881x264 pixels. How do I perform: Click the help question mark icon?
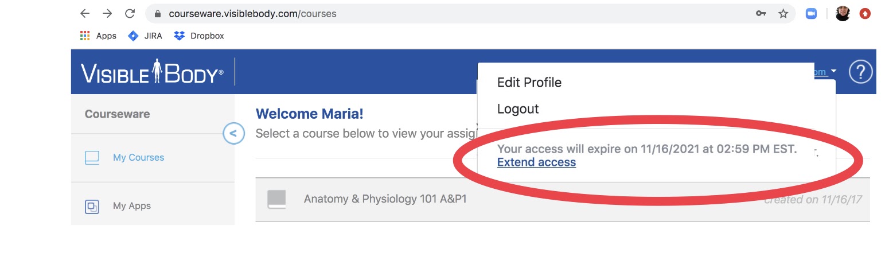click(860, 72)
